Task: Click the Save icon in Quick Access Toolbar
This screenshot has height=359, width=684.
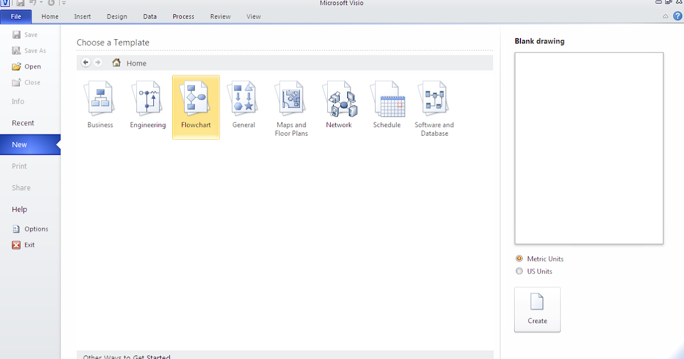Action: click(x=21, y=3)
